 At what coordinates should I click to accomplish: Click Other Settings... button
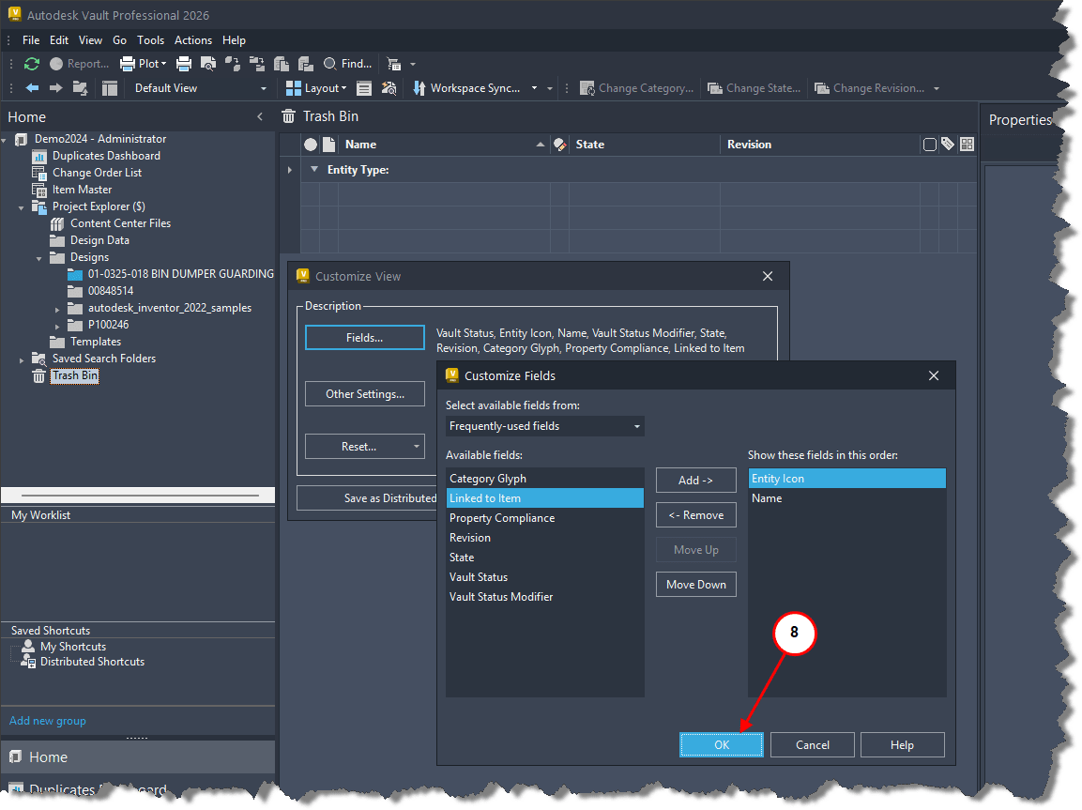pyautogui.click(x=364, y=394)
